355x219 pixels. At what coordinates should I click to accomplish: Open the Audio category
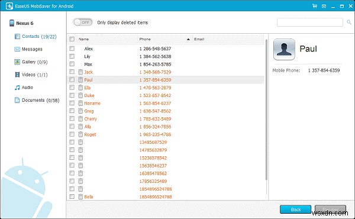pyautogui.click(x=27, y=88)
